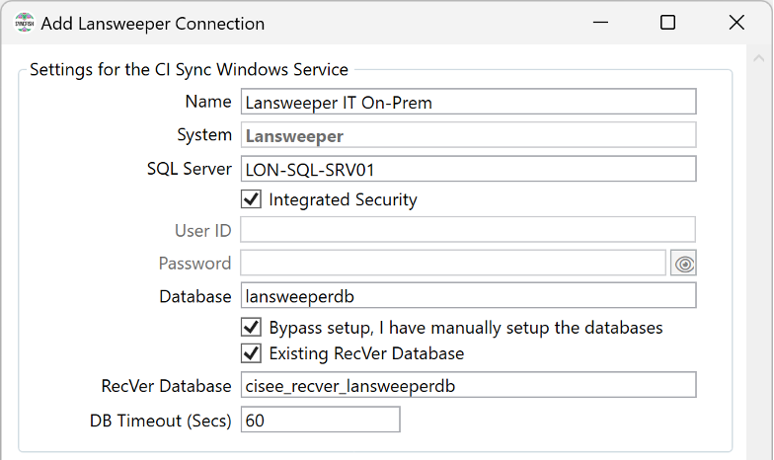
Task: Edit the Database field lansweeperdb
Action: point(468,295)
